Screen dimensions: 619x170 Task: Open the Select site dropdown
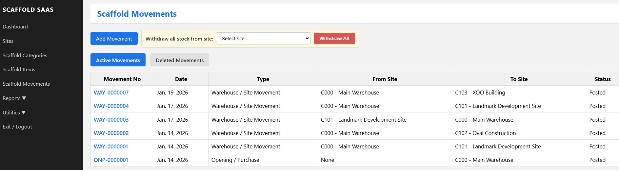coord(264,39)
